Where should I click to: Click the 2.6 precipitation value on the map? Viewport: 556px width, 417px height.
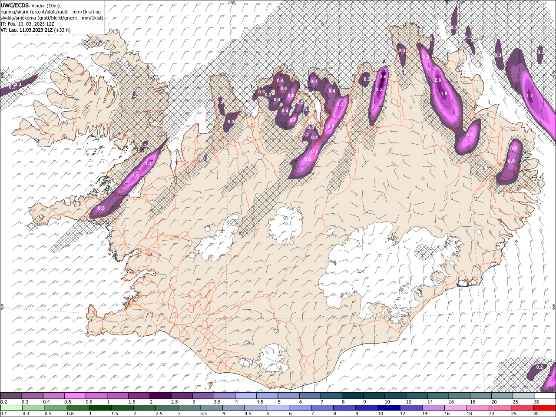383,76
